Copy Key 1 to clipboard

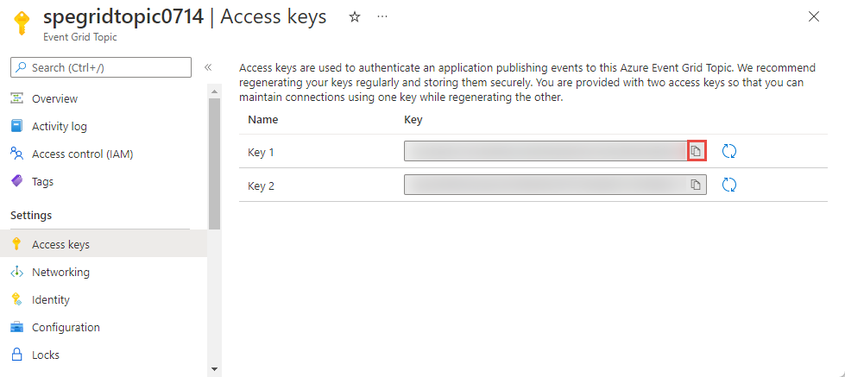click(x=697, y=152)
